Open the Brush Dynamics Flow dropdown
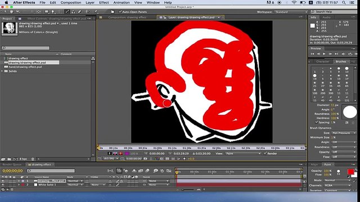 click(x=344, y=157)
